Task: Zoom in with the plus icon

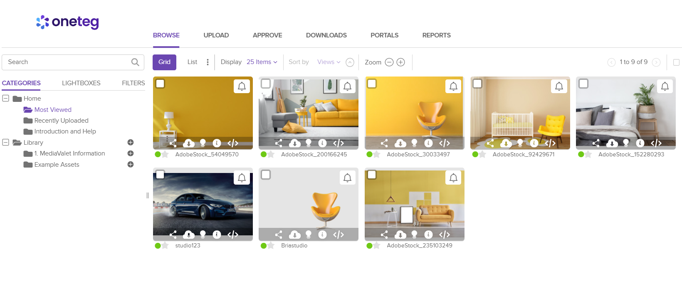Action: (400, 62)
